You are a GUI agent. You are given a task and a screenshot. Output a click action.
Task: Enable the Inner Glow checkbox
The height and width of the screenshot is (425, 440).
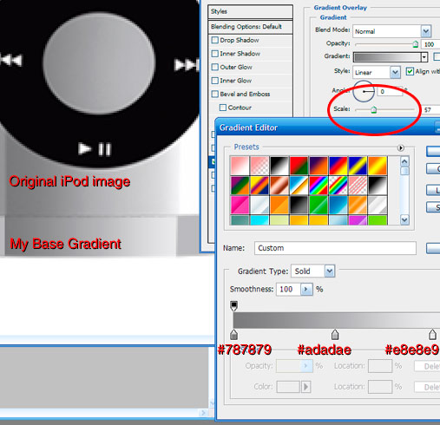point(215,81)
